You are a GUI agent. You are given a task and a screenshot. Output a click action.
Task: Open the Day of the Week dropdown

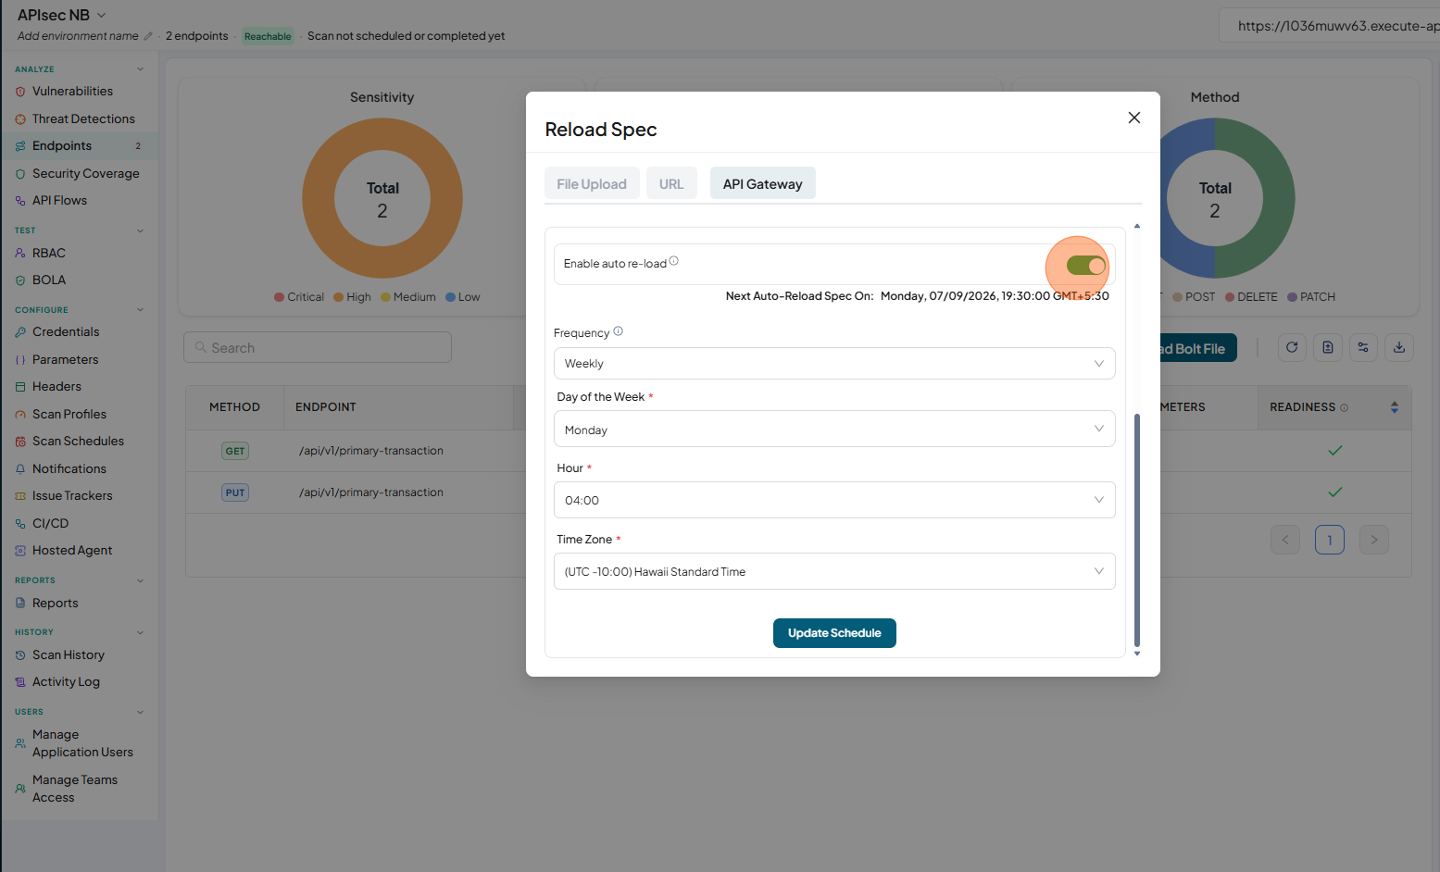[834, 430]
